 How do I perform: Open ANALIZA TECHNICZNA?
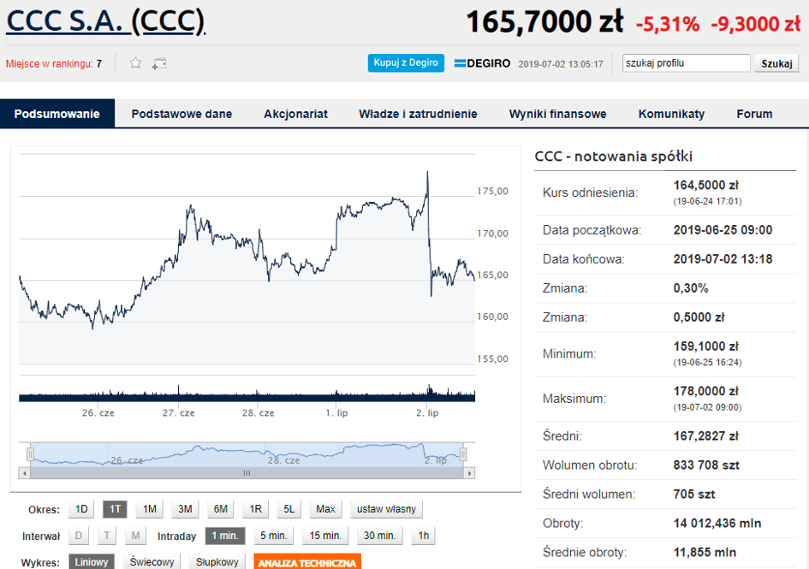307,562
